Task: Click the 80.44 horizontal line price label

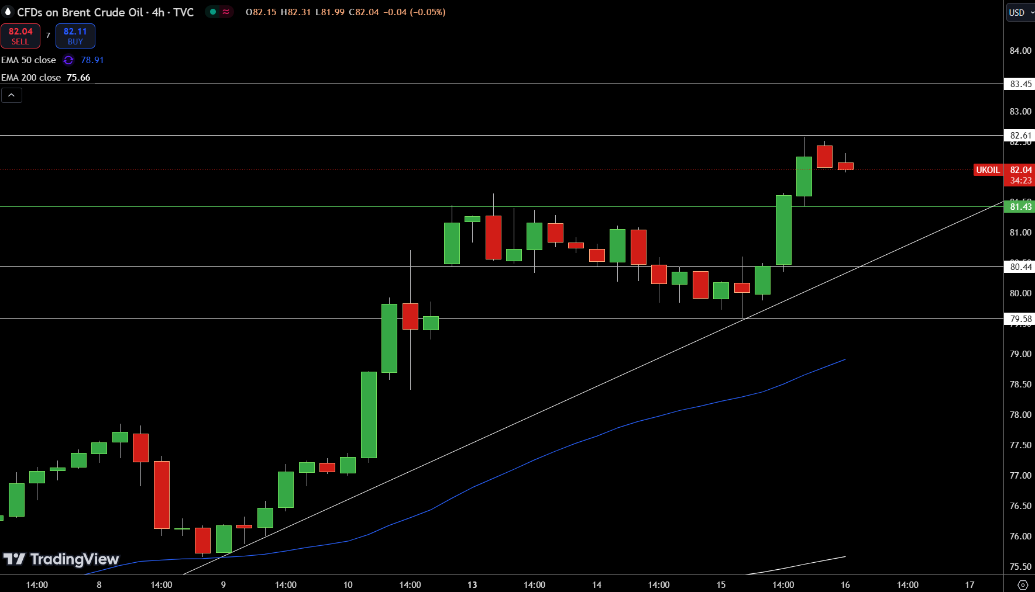Action: click(1020, 267)
